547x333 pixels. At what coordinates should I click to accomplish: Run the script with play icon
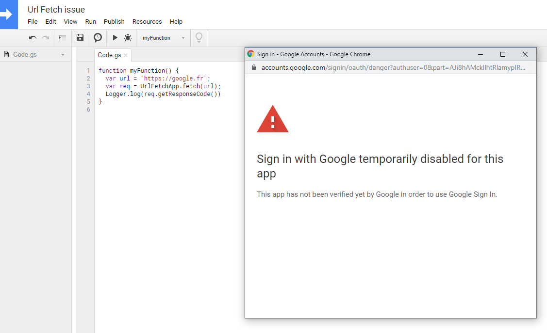pyautogui.click(x=115, y=38)
